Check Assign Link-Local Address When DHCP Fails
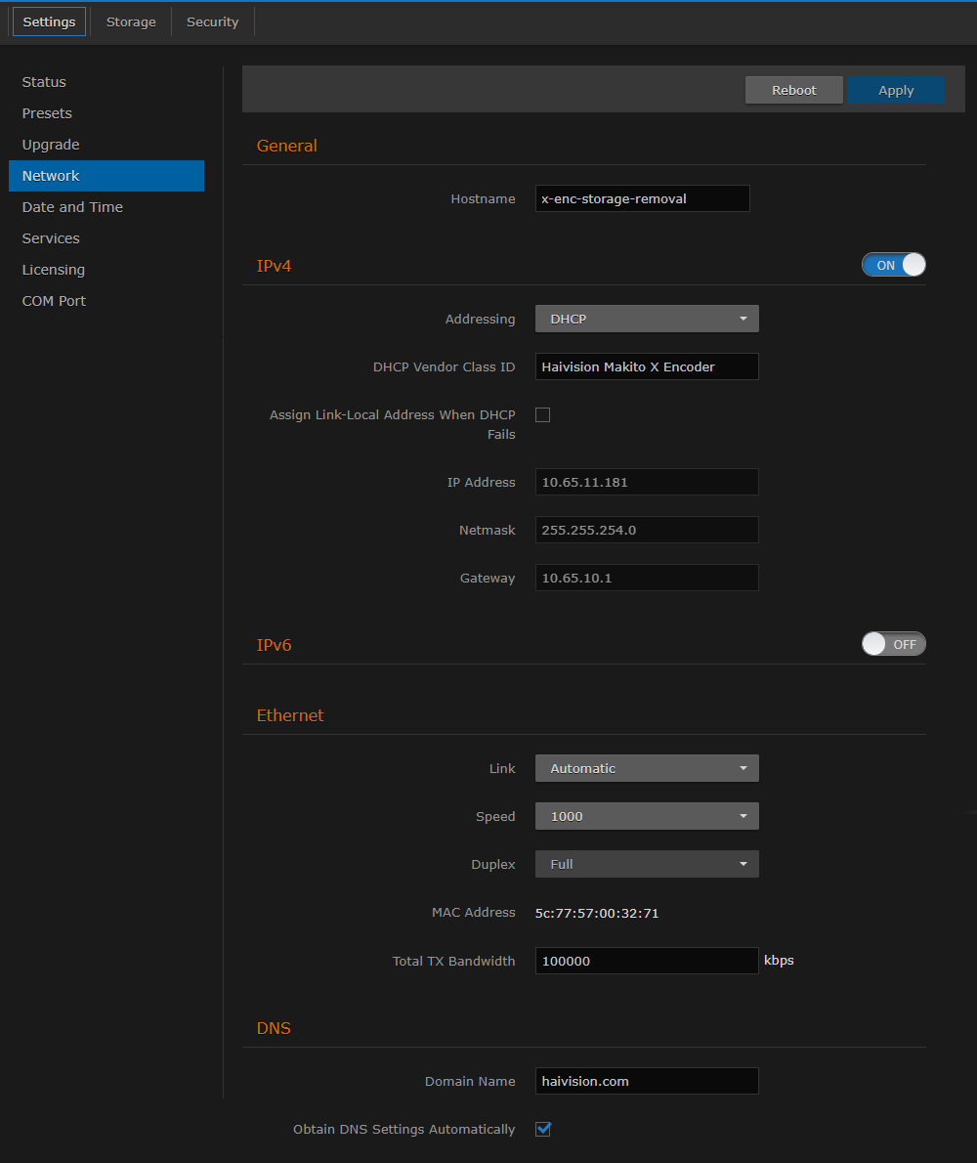Screen dimensions: 977x1163 (542, 414)
